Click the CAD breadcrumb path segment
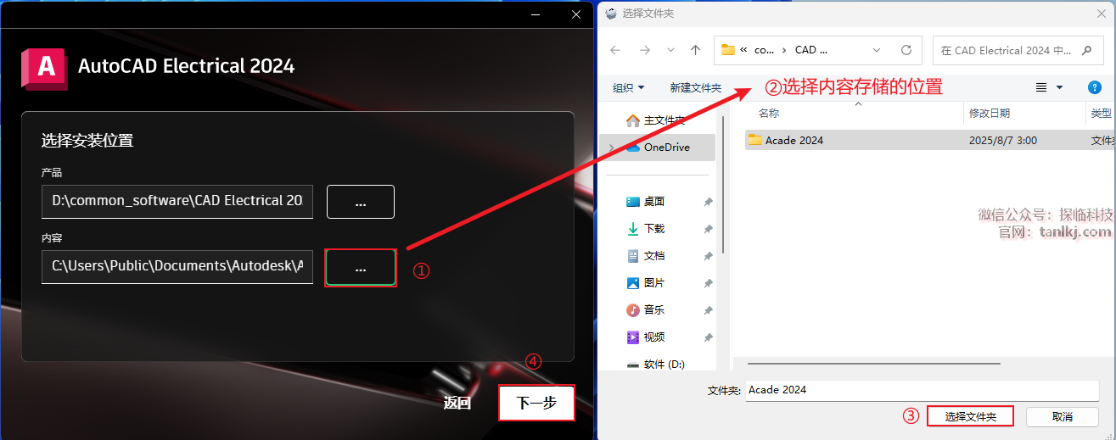 [810, 50]
